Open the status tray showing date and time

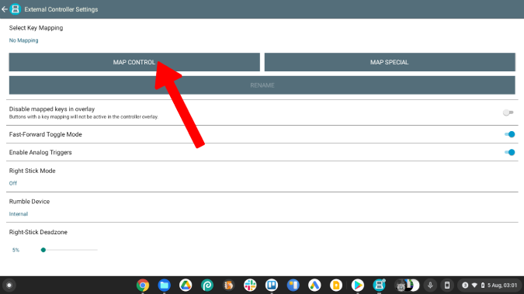(x=490, y=285)
